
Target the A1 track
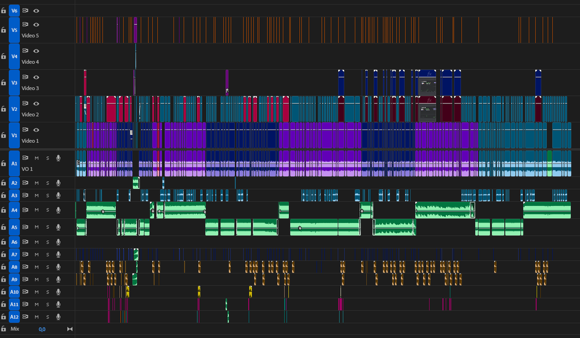(14, 163)
